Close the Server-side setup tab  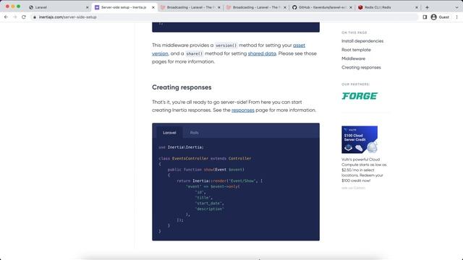pos(153,7)
